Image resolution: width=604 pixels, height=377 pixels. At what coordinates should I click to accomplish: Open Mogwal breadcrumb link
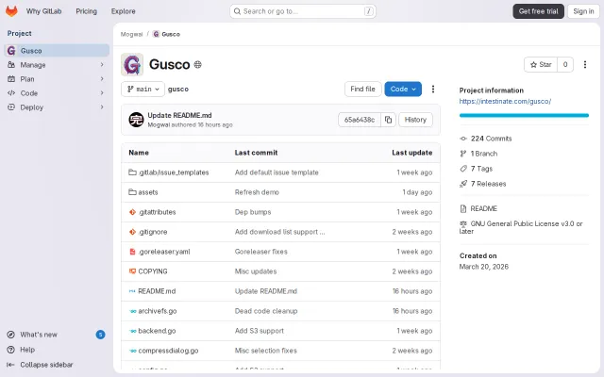132,34
